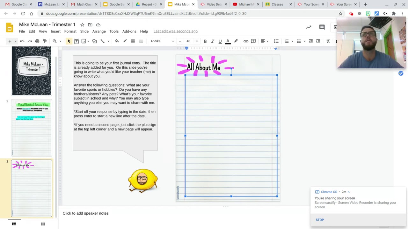Select the line tool

click(102, 41)
